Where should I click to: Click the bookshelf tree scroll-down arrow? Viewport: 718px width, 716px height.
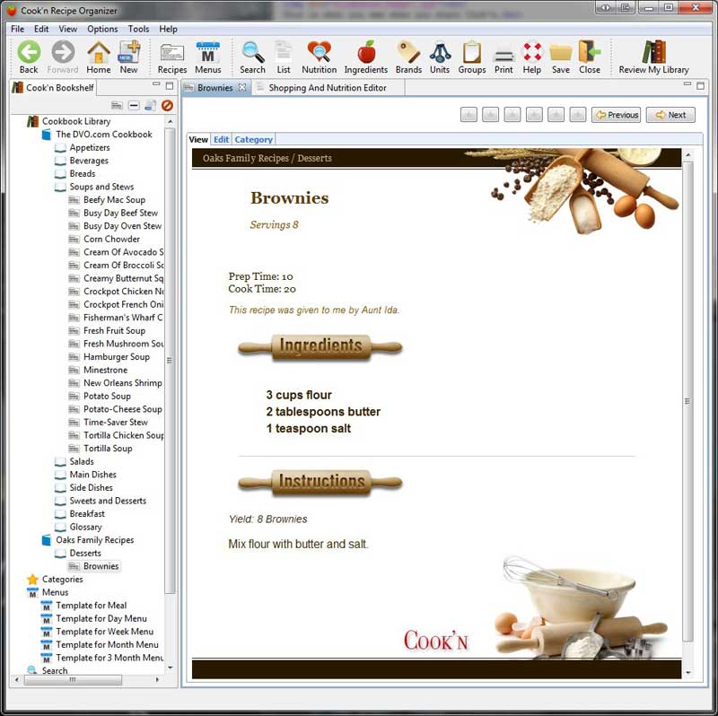(170, 668)
